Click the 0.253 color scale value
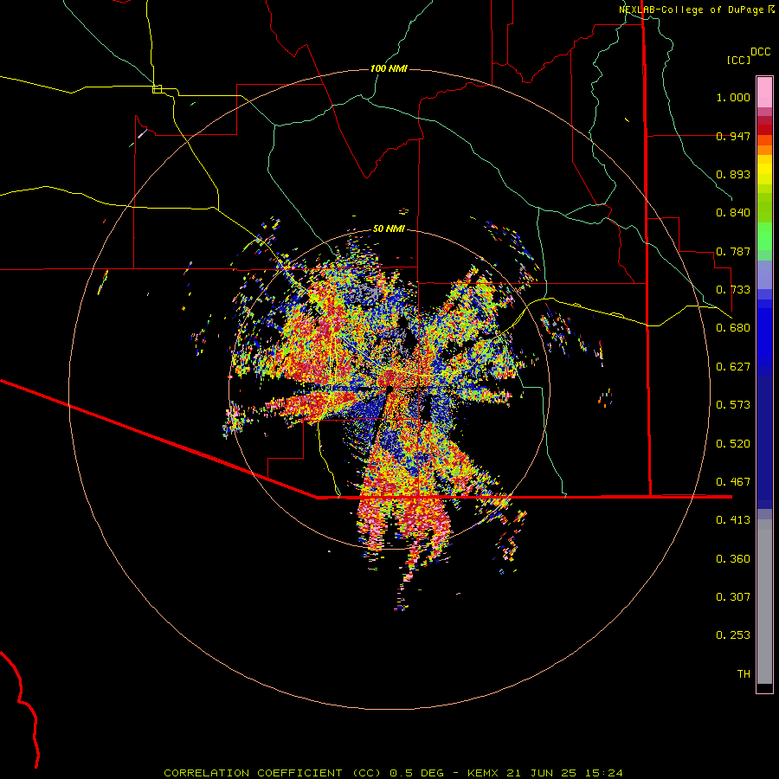Image resolution: width=779 pixels, height=779 pixels. [x=733, y=635]
